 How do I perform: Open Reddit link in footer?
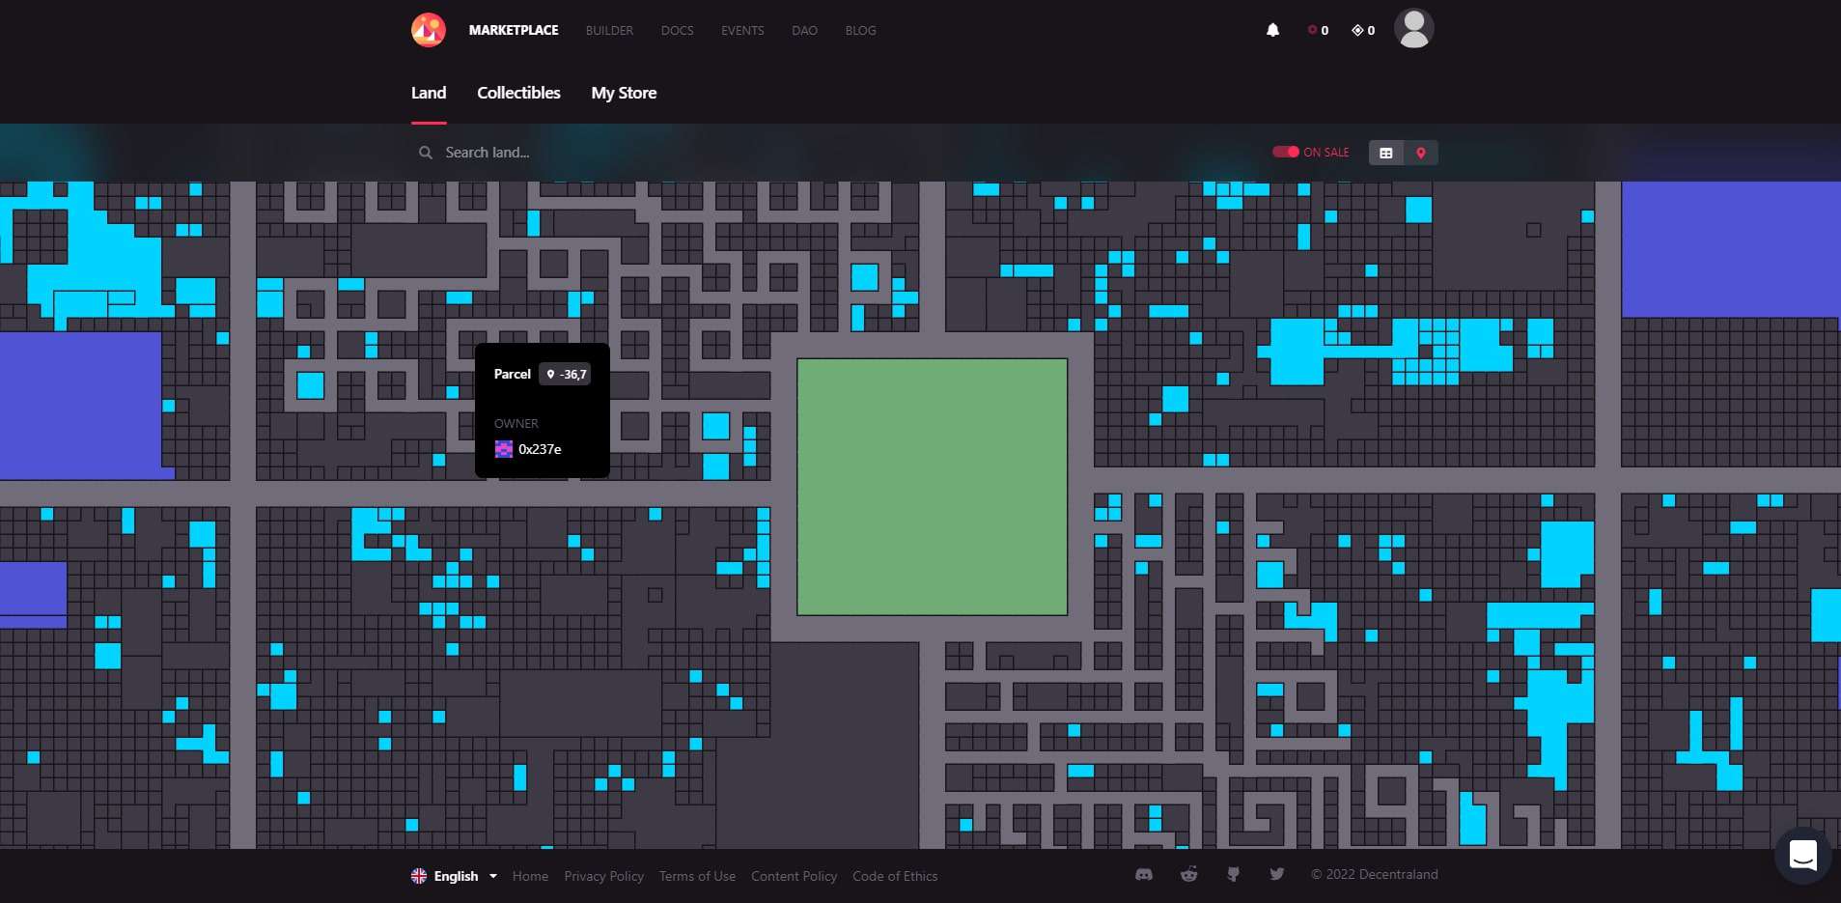(1188, 875)
